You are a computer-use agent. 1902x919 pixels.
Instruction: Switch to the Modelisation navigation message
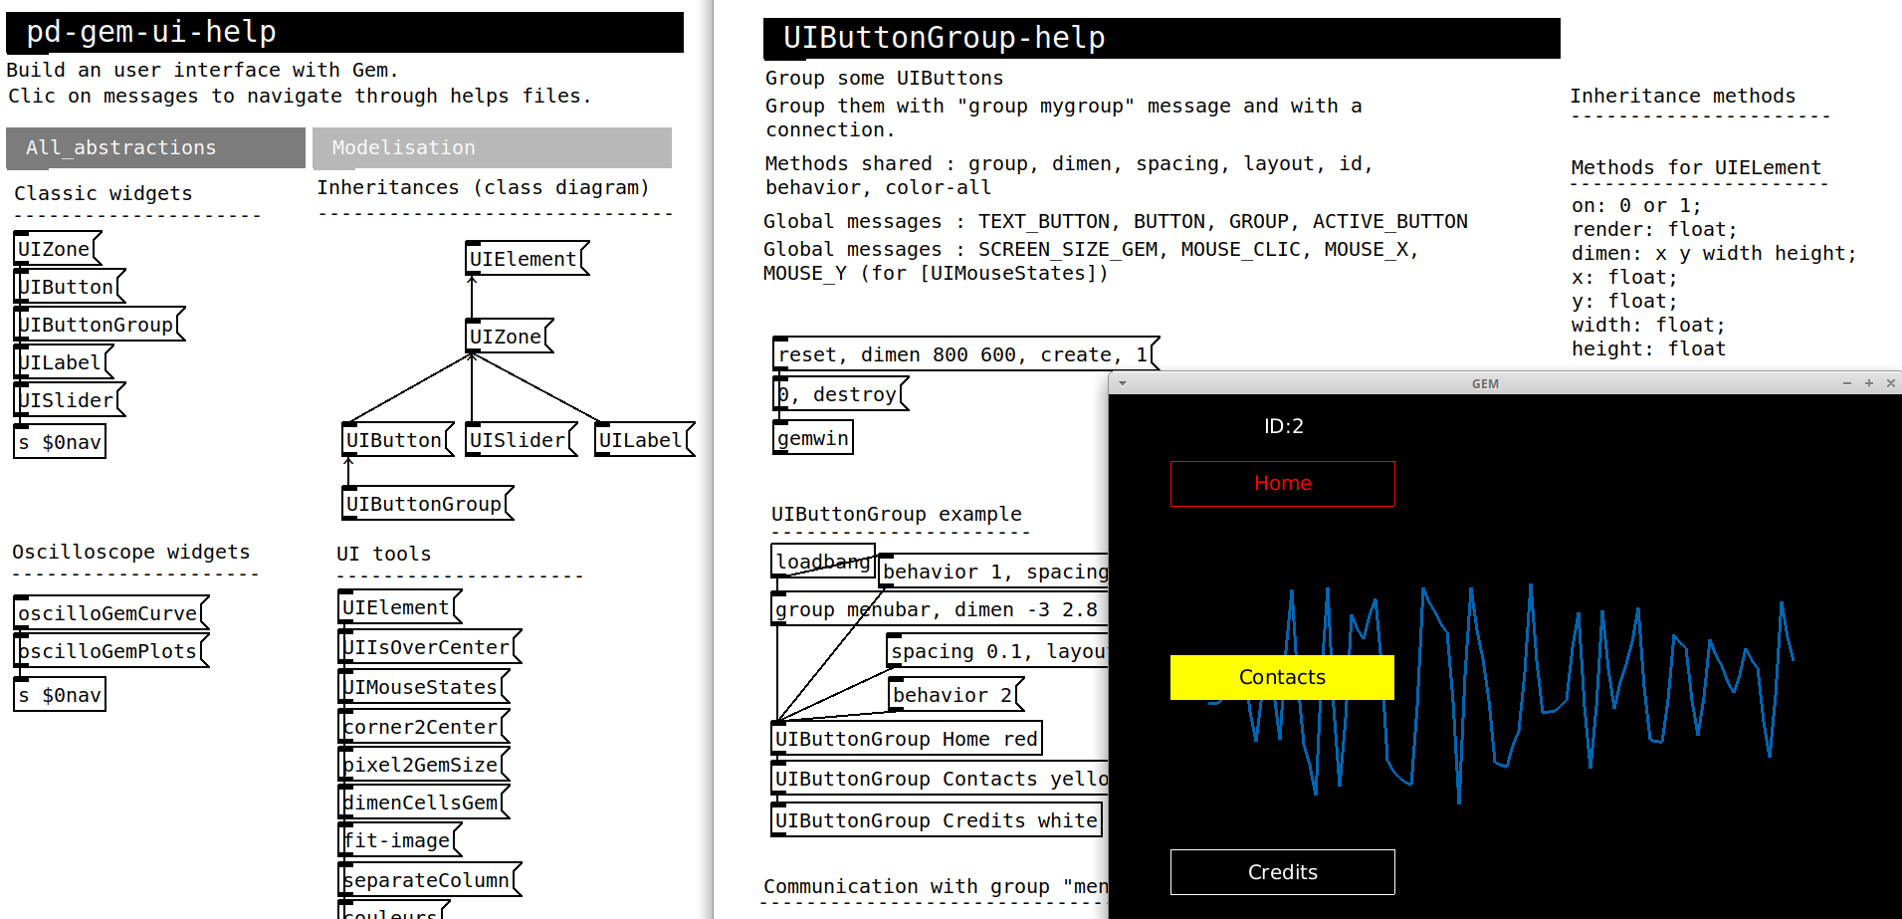[492, 148]
